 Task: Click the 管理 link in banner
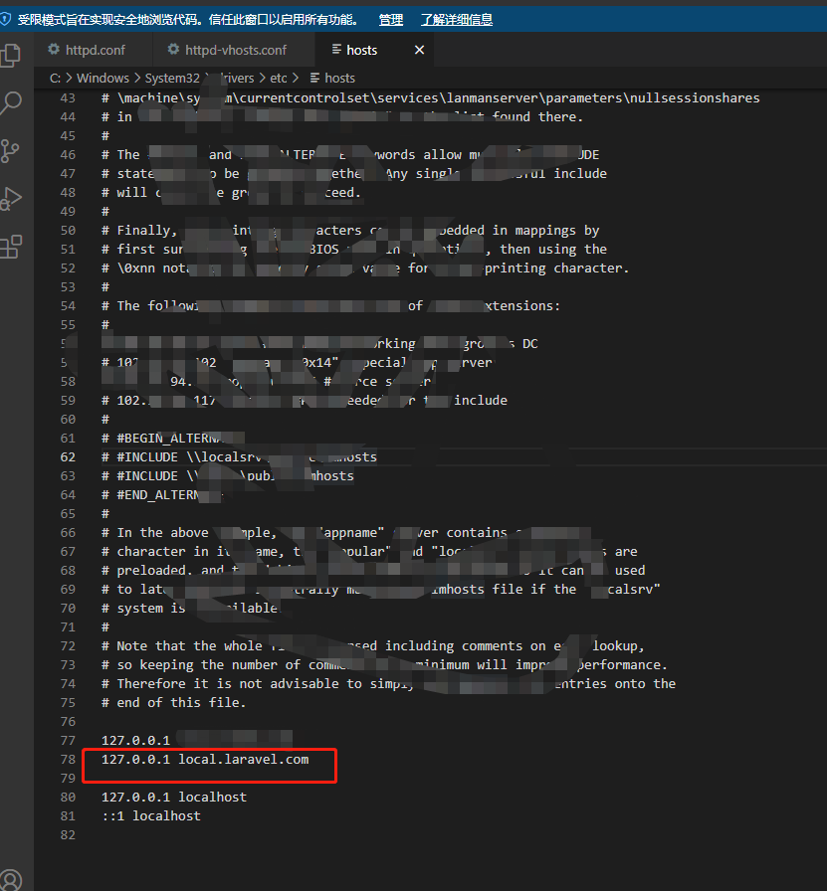click(x=391, y=19)
